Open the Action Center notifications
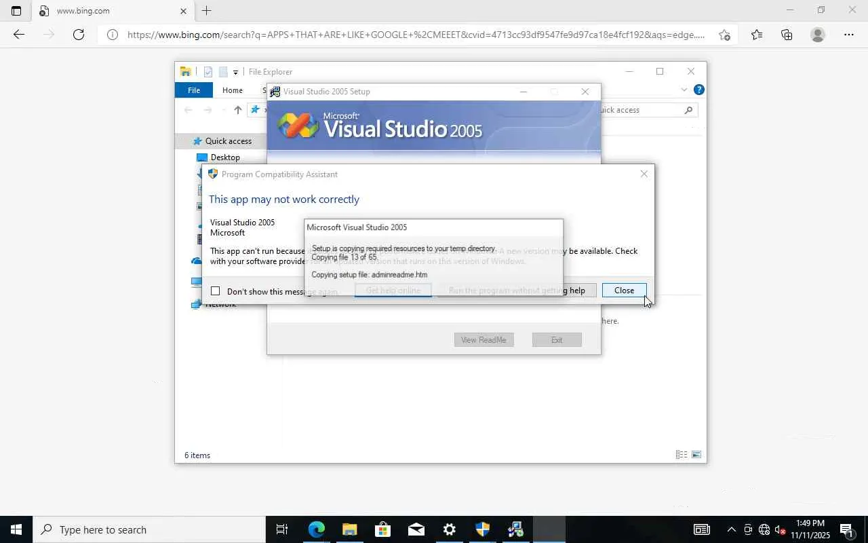This screenshot has width=868, height=543. pos(846,529)
